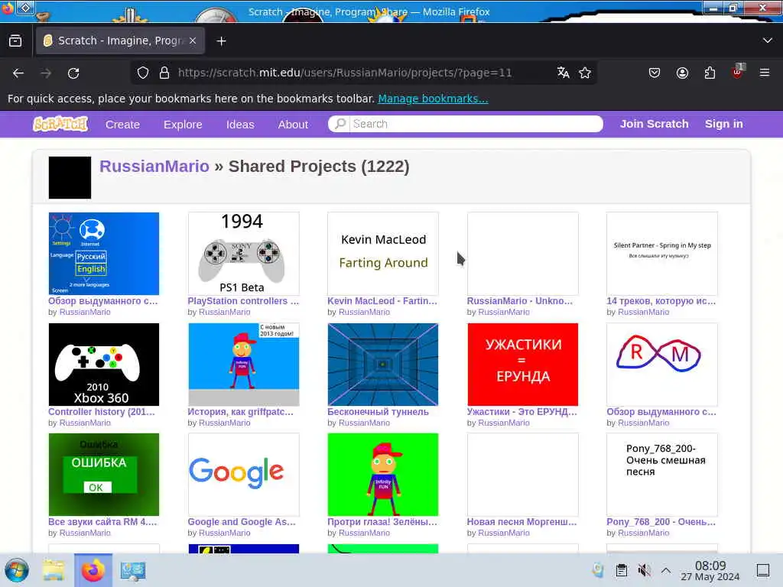Click the Pony_768_200 title link
Viewport: 783px width, 587px height.
click(x=661, y=521)
